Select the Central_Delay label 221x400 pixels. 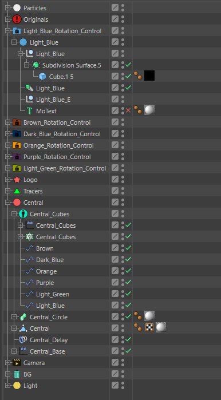49,340
